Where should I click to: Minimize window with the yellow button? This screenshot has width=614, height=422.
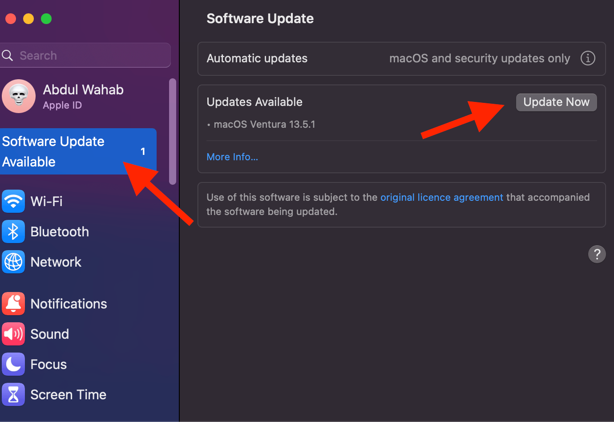[28, 19]
